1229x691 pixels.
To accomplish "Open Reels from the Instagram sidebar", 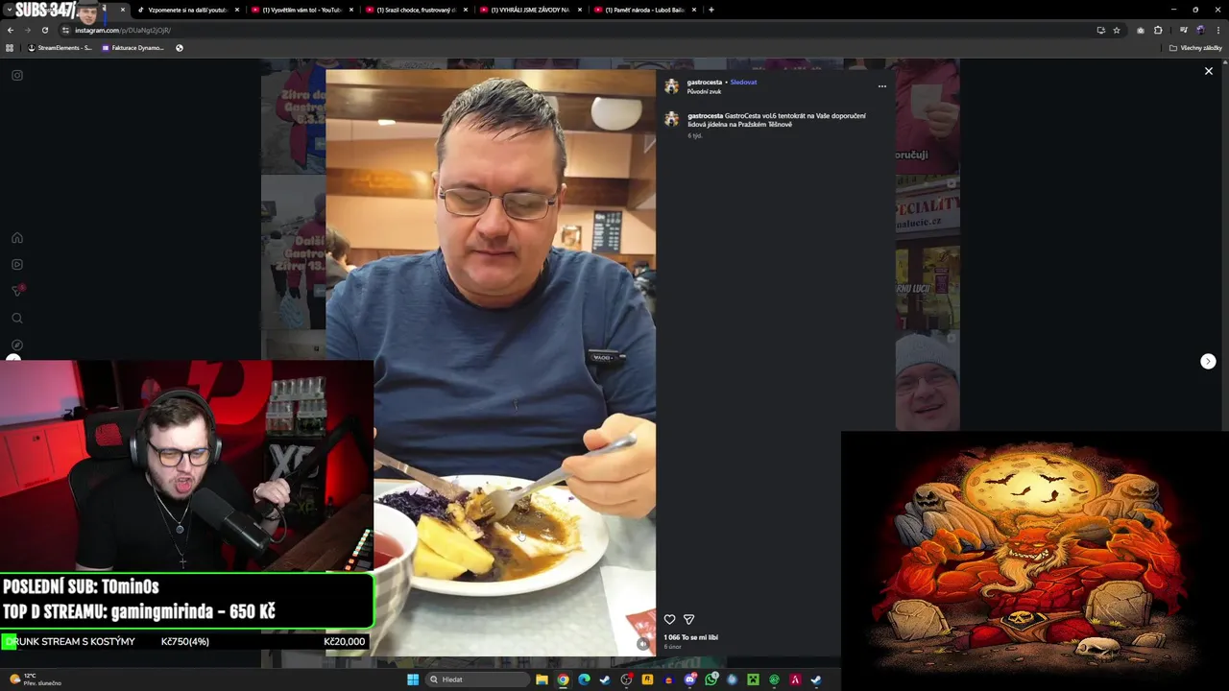I will (17, 265).
